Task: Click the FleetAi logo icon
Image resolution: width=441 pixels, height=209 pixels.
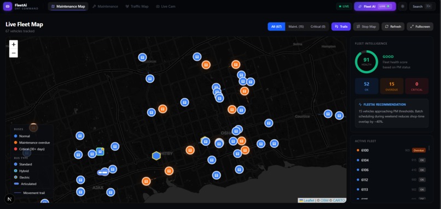Action: click(x=7, y=6)
